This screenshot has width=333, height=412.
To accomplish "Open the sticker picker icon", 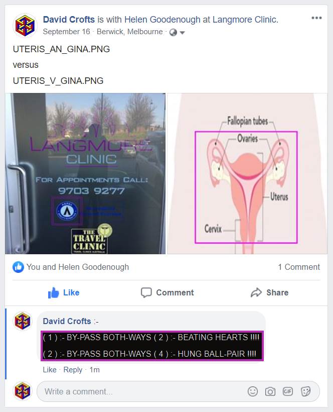I will click(x=305, y=391).
